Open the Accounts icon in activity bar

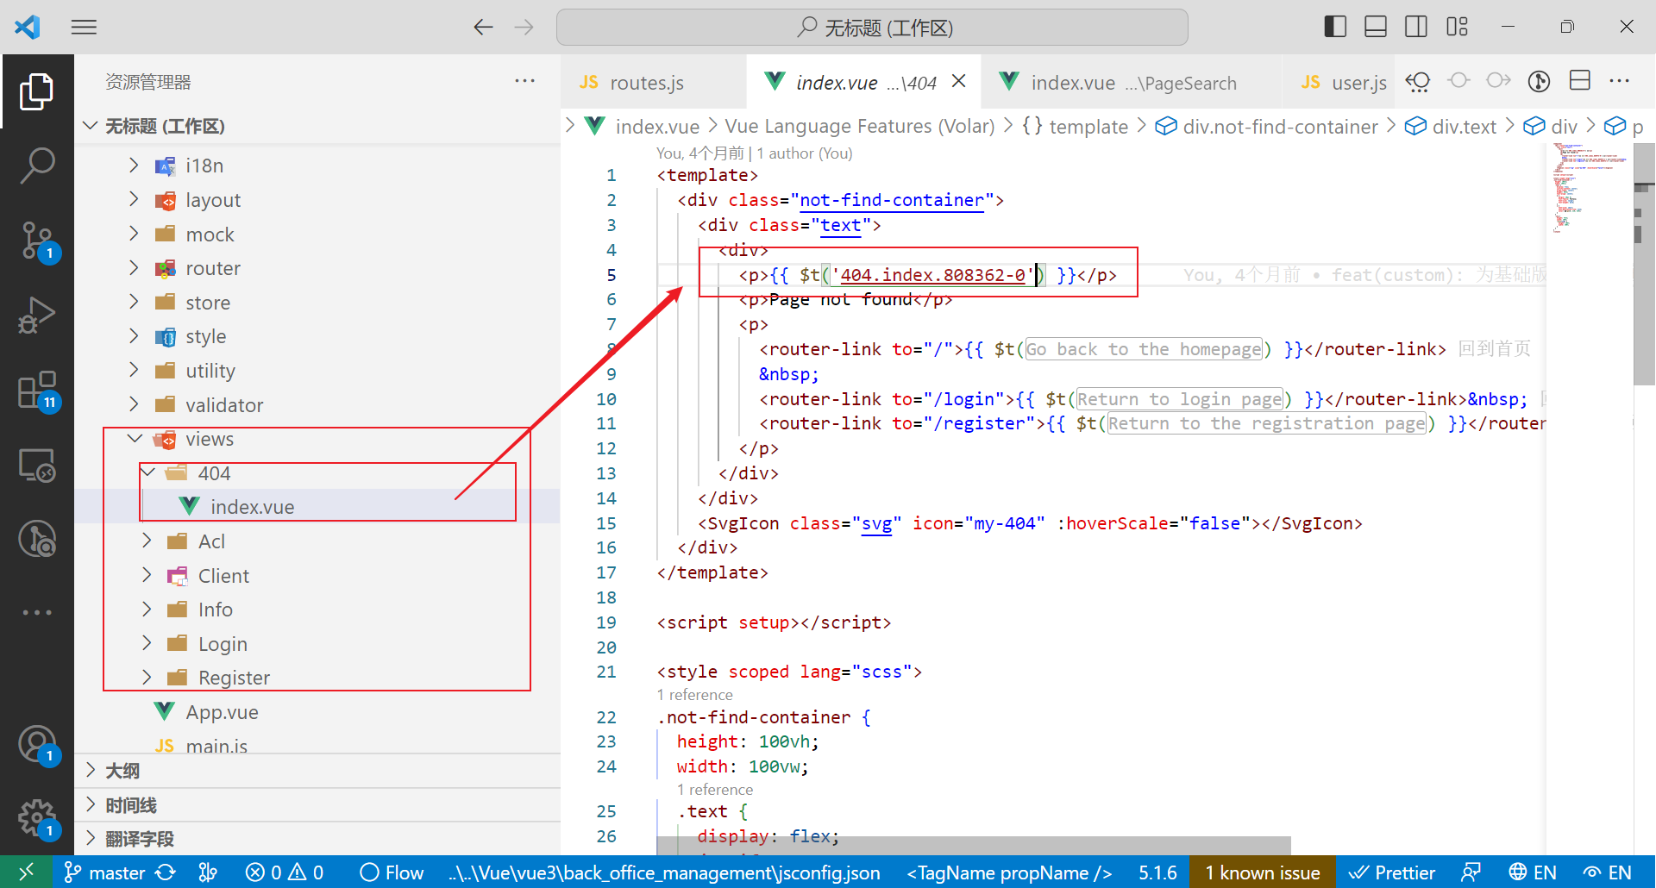pyautogui.click(x=38, y=743)
